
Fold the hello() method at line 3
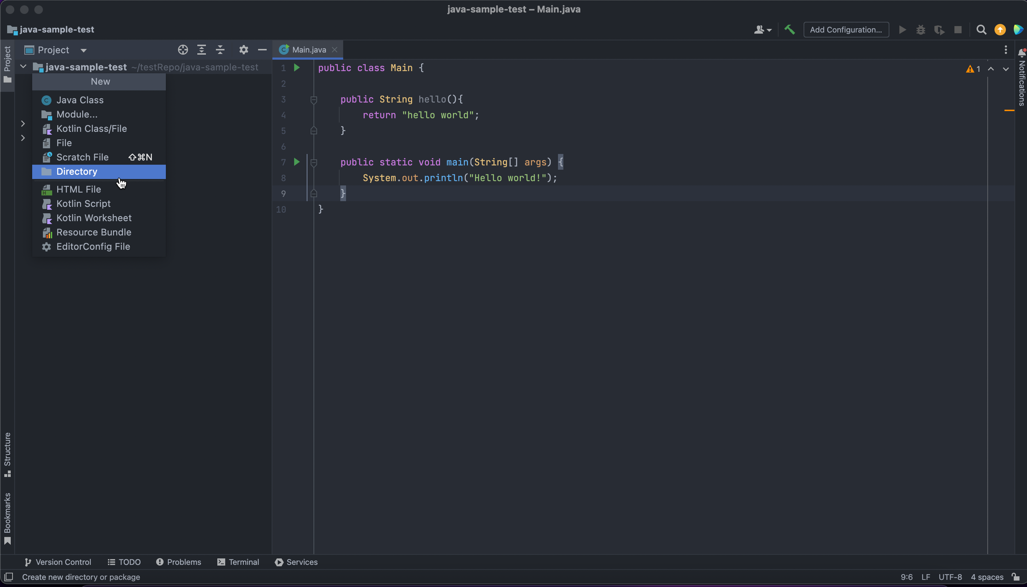click(314, 100)
